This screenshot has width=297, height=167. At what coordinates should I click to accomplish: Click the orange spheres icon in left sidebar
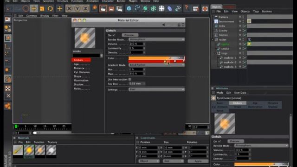click(x=7, y=106)
